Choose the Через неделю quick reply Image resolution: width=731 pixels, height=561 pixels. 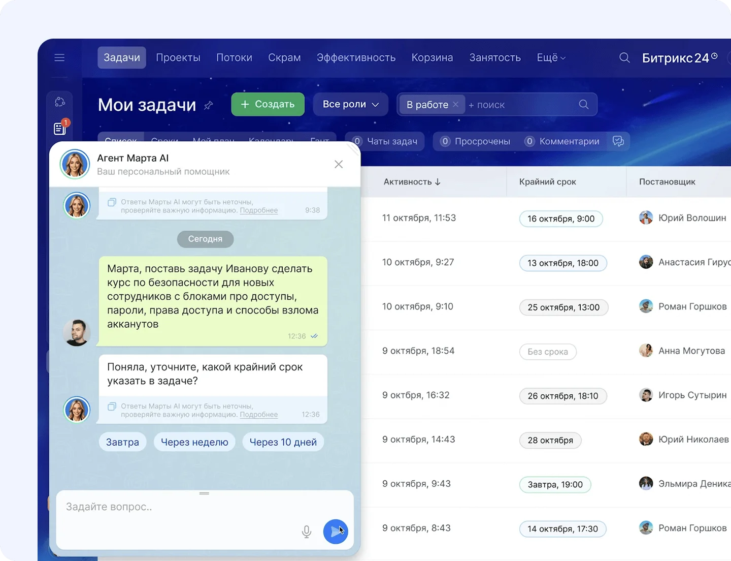(194, 442)
